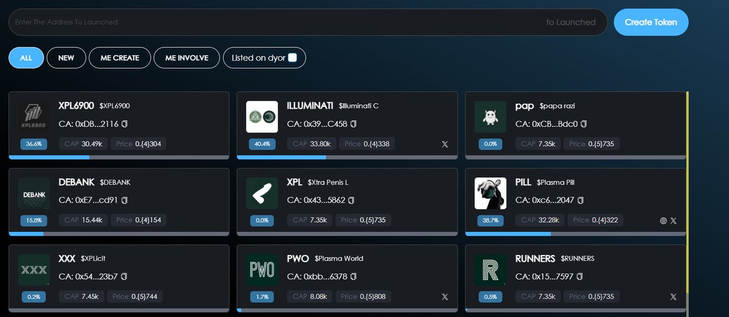
Task: Copy the ILLUMINATI contract address
Action: tap(353, 124)
